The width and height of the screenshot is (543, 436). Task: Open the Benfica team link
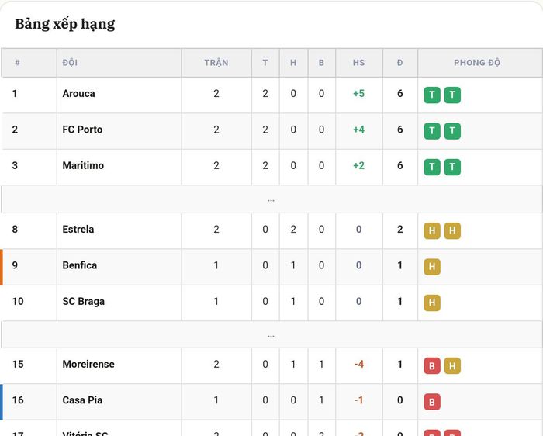coord(80,265)
